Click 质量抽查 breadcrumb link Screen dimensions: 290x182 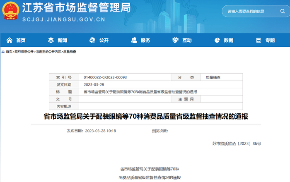pyautogui.click(x=70, y=52)
